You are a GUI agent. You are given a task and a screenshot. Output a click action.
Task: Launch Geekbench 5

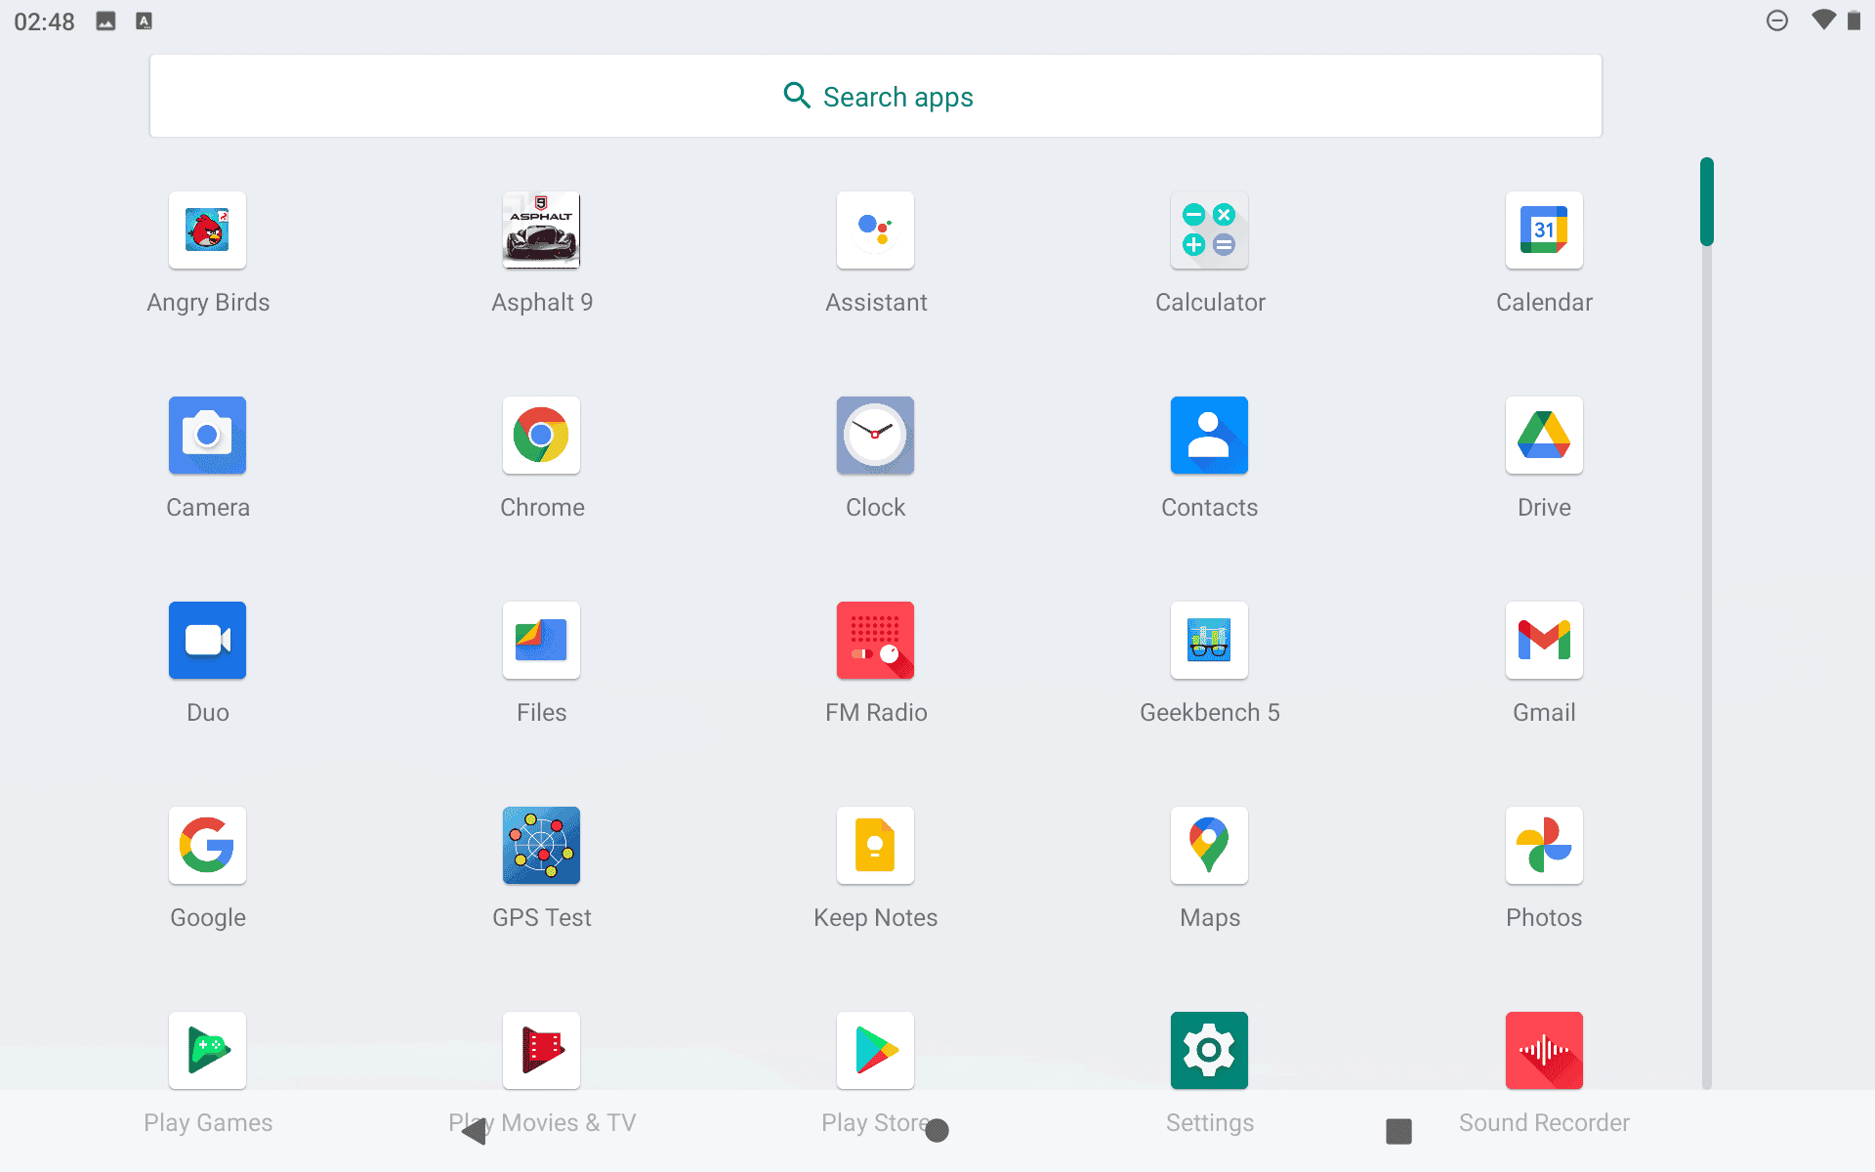(x=1209, y=641)
